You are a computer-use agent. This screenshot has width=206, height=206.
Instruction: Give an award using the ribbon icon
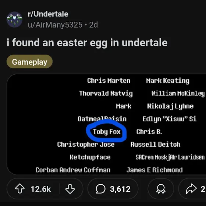click(161, 189)
